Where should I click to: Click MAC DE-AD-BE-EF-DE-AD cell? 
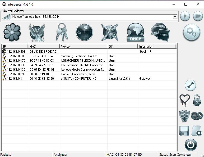pyautogui.click(x=43, y=52)
